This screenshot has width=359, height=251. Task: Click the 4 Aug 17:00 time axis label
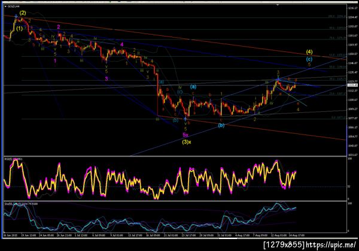click(242, 235)
